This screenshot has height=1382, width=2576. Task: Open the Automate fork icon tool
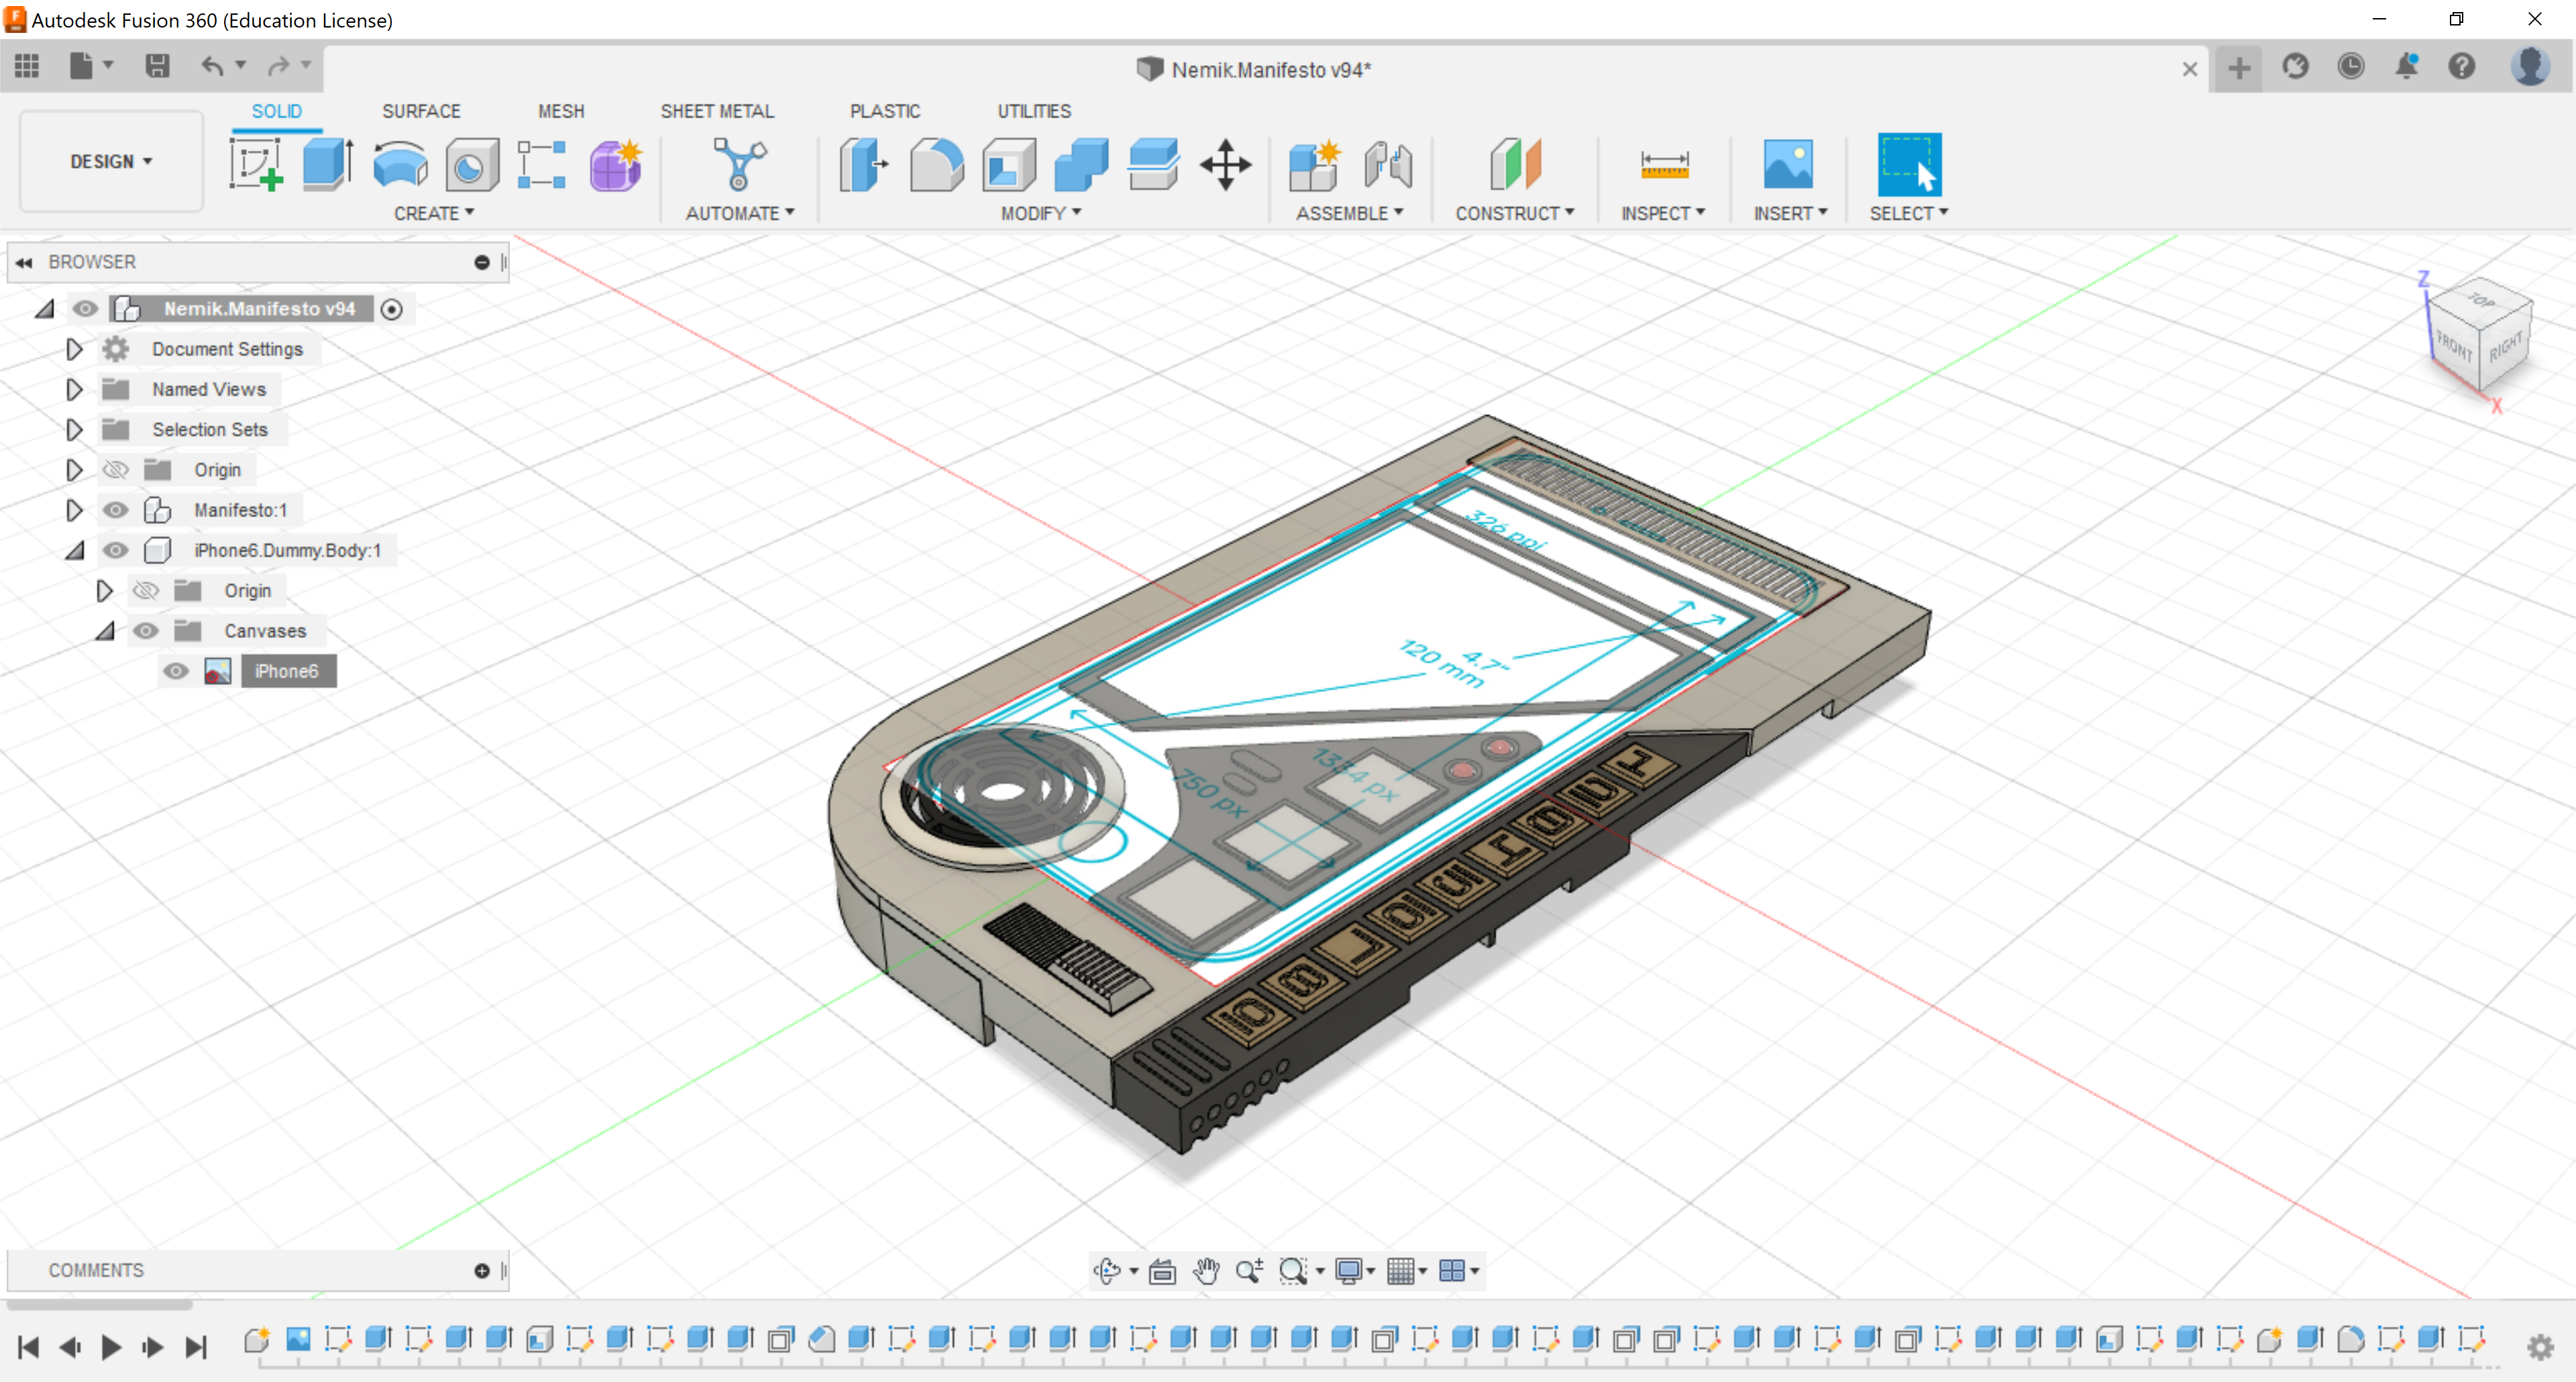[739, 165]
